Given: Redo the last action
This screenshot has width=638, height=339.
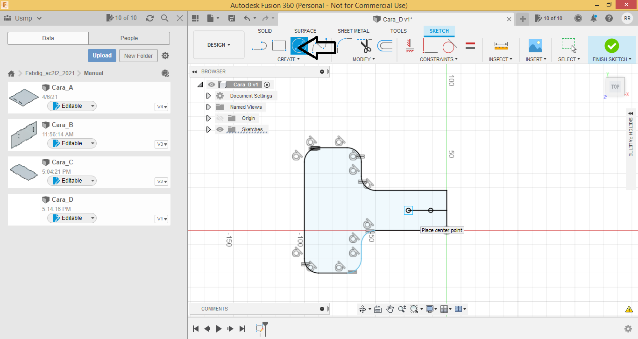Looking at the screenshot, I should coord(265,18).
